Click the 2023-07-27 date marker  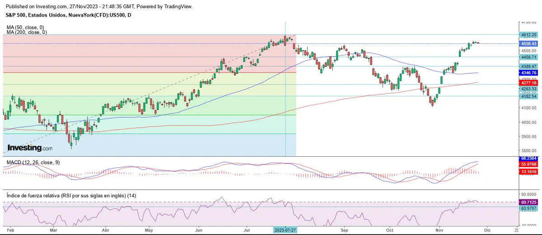click(x=285, y=230)
